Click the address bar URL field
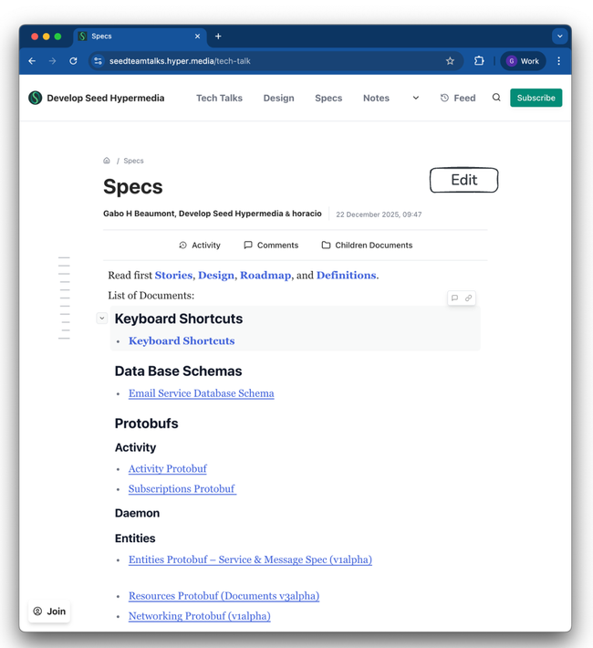The height and width of the screenshot is (648, 593). (274, 61)
